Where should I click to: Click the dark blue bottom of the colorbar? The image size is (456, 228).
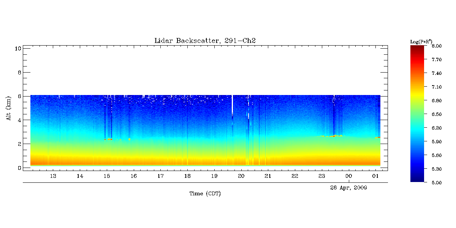(x=417, y=179)
